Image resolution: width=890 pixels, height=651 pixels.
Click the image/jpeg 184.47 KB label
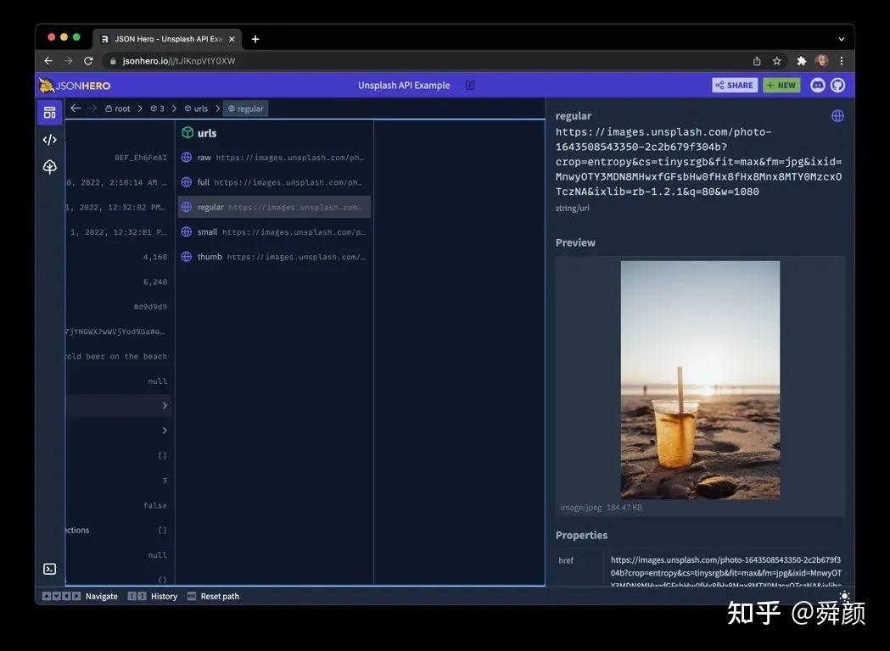601,508
